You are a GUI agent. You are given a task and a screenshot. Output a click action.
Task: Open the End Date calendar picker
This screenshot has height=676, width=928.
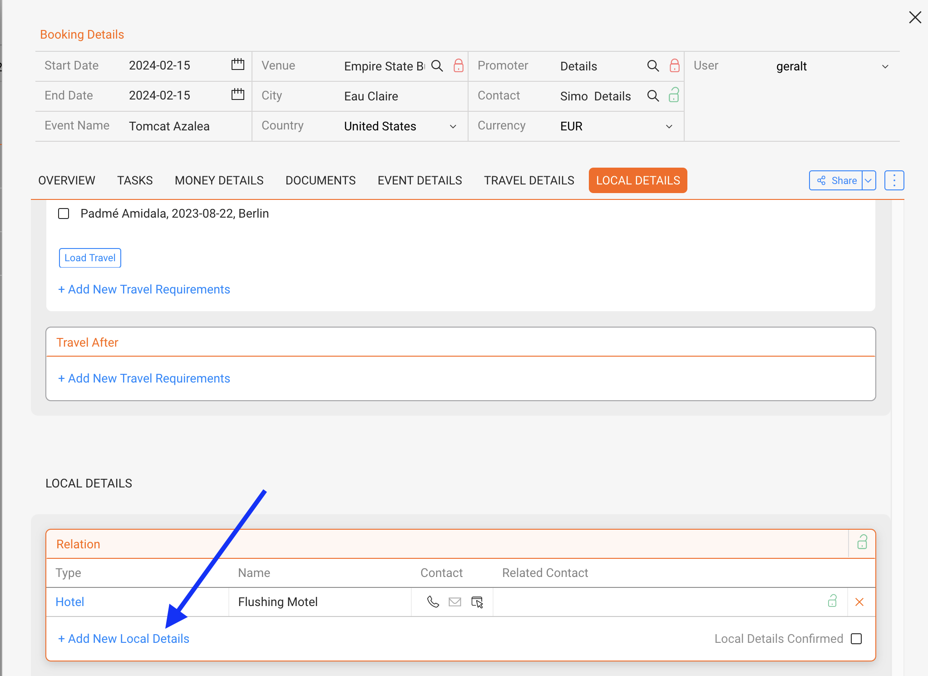click(237, 95)
